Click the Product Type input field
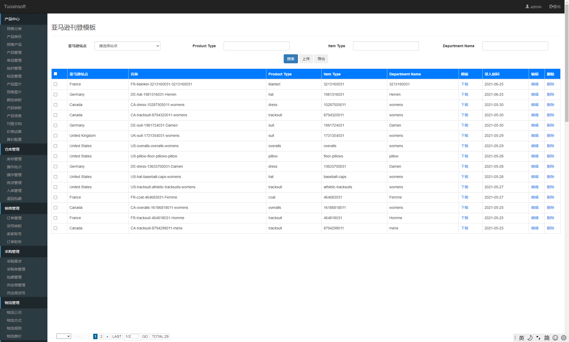This screenshot has height=342, width=569. click(256, 46)
